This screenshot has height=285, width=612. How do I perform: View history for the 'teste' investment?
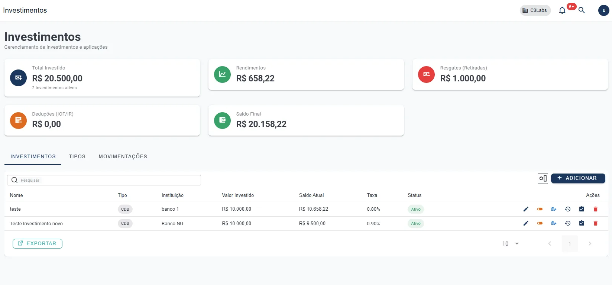click(x=568, y=209)
